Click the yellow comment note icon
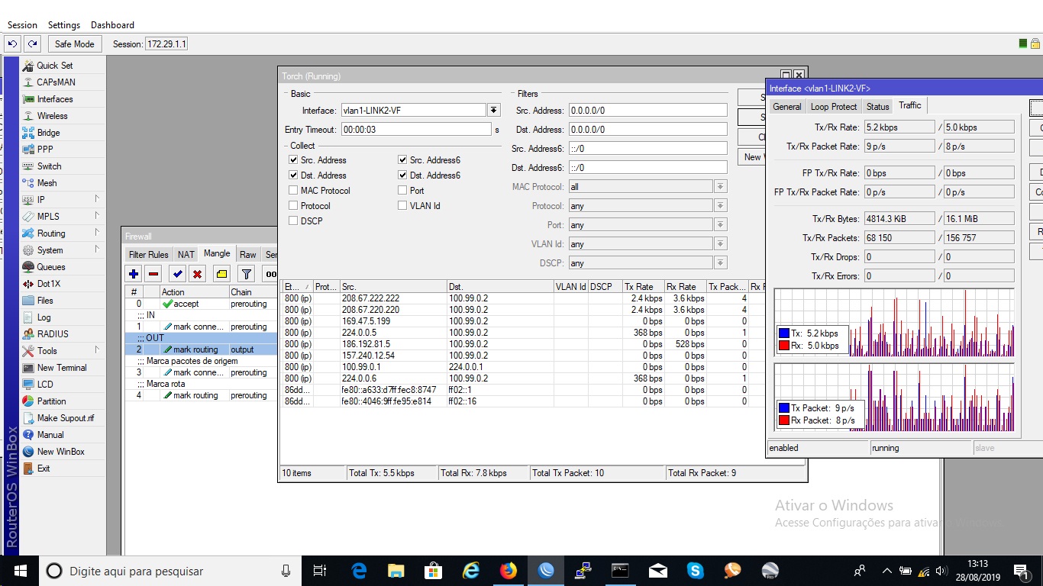Viewport: 1043px width, 586px height. [221, 274]
